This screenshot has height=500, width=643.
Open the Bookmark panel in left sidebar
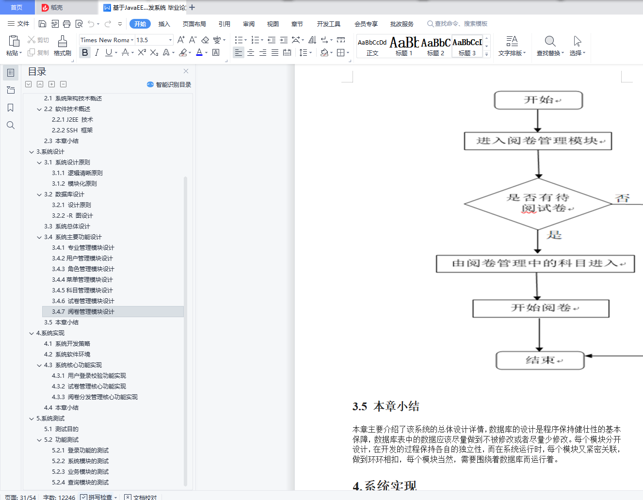[11, 108]
